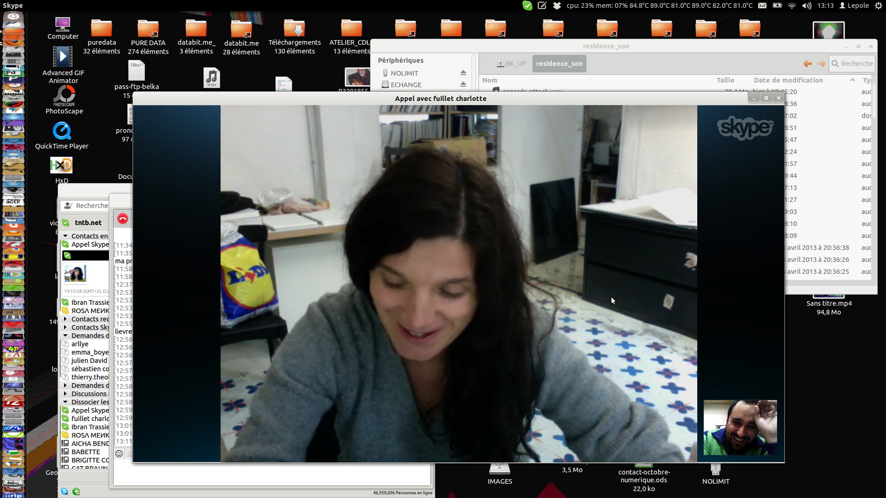
Task: Eject the NOLIMIT device
Action: pos(463,73)
